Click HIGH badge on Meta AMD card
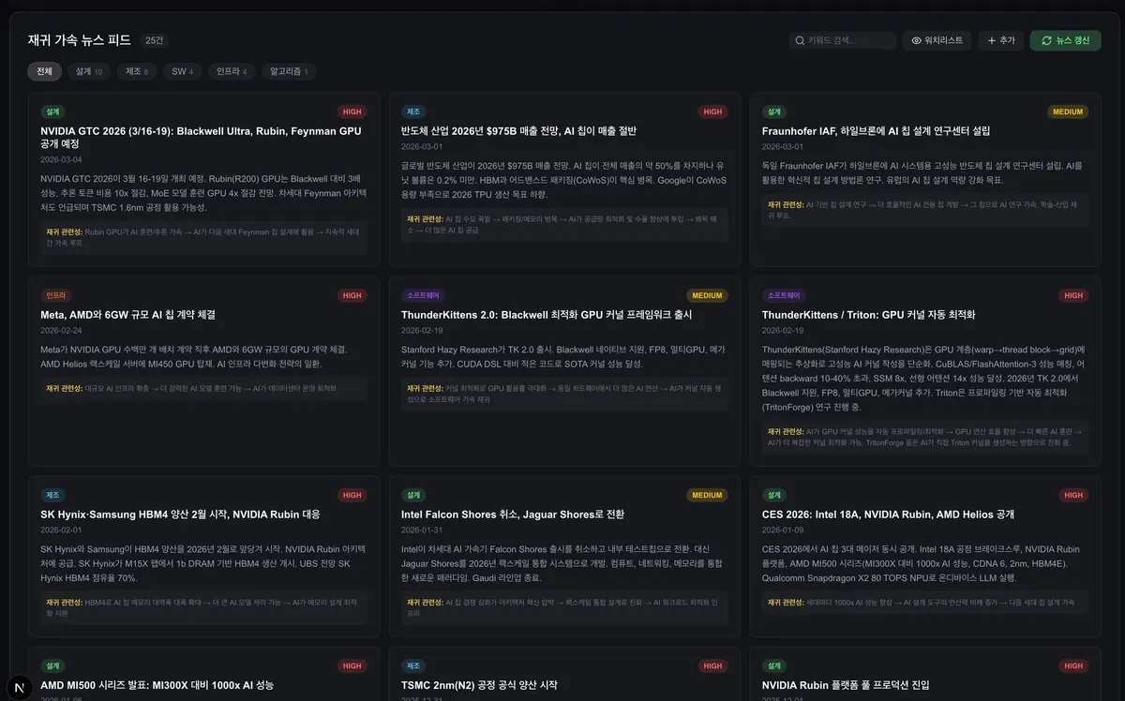Screen dimensions: 1125x701 pos(352,295)
